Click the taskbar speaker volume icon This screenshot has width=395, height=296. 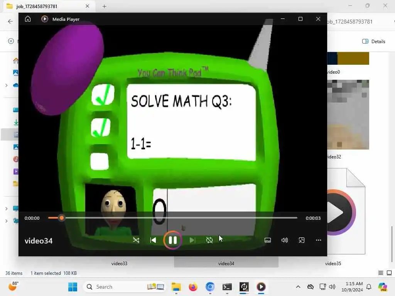coord(332,287)
